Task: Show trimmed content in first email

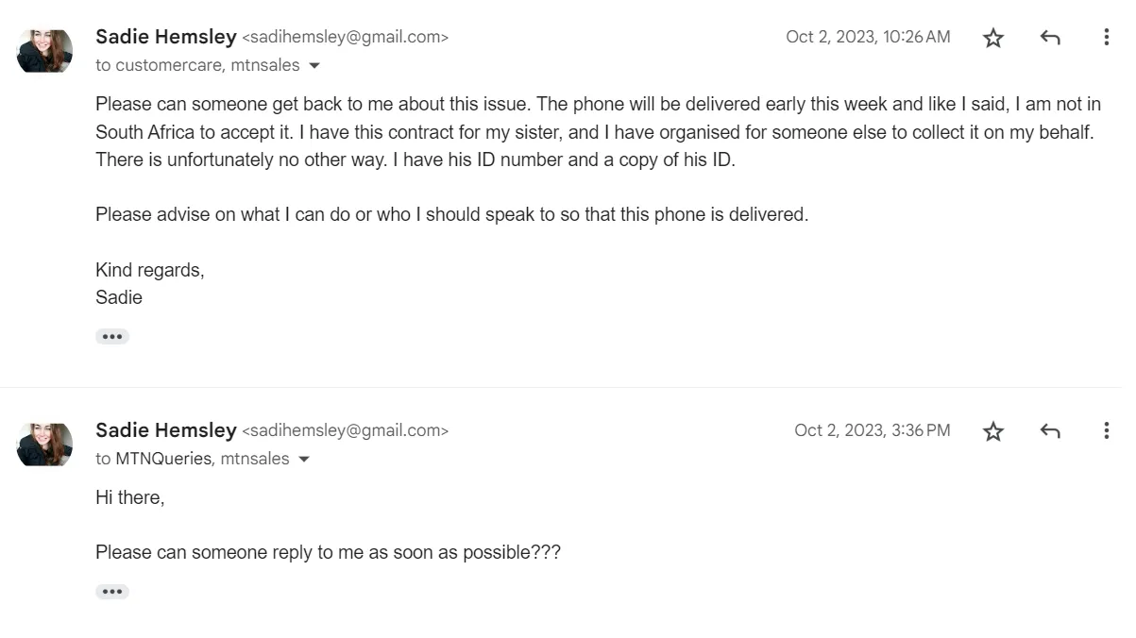Action: tap(112, 337)
